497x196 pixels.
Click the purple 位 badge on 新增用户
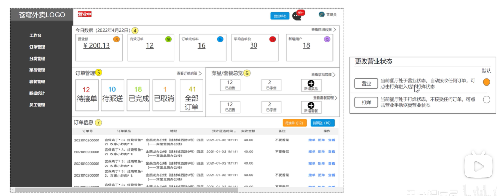(x=327, y=39)
